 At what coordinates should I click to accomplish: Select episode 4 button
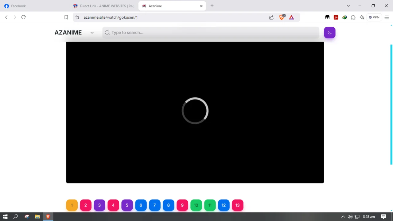click(113, 205)
